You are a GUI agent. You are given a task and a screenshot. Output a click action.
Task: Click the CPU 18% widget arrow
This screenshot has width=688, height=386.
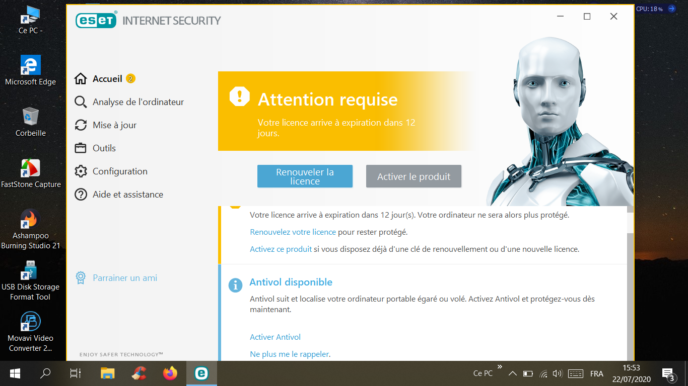pos(671,9)
